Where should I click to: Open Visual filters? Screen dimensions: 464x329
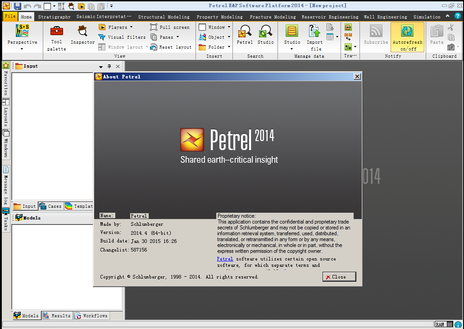pyautogui.click(x=122, y=37)
